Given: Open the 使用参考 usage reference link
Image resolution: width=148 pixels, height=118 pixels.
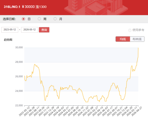Looking at the screenshot, I should (x=138, y=30).
